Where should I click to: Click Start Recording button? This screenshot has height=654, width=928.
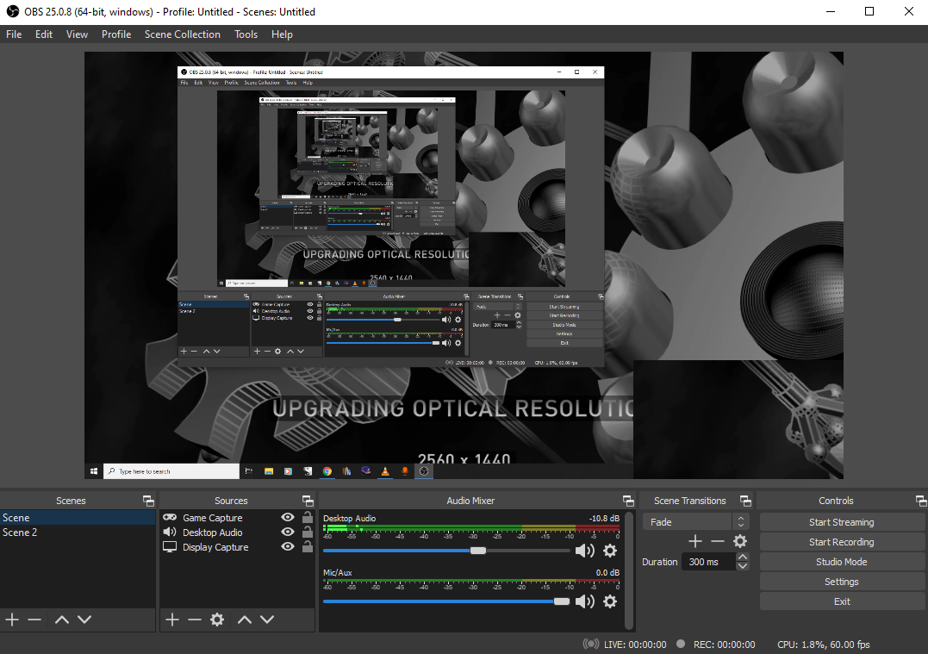pos(841,542)
